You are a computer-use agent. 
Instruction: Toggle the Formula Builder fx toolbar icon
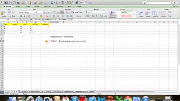click(69, 3)
